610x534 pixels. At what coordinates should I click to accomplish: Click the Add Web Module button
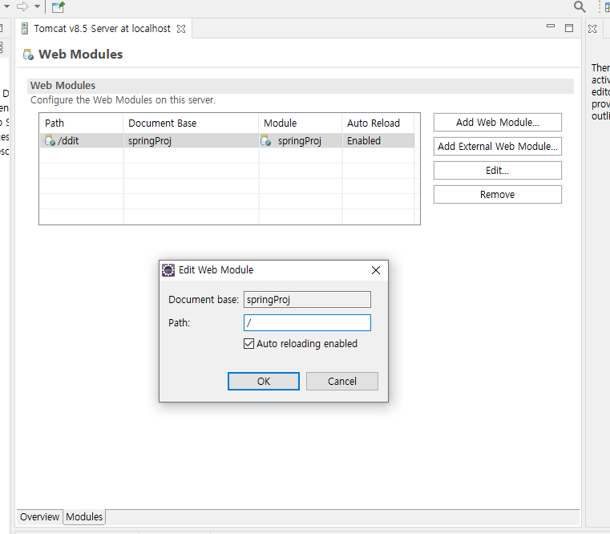pos(498,122)
